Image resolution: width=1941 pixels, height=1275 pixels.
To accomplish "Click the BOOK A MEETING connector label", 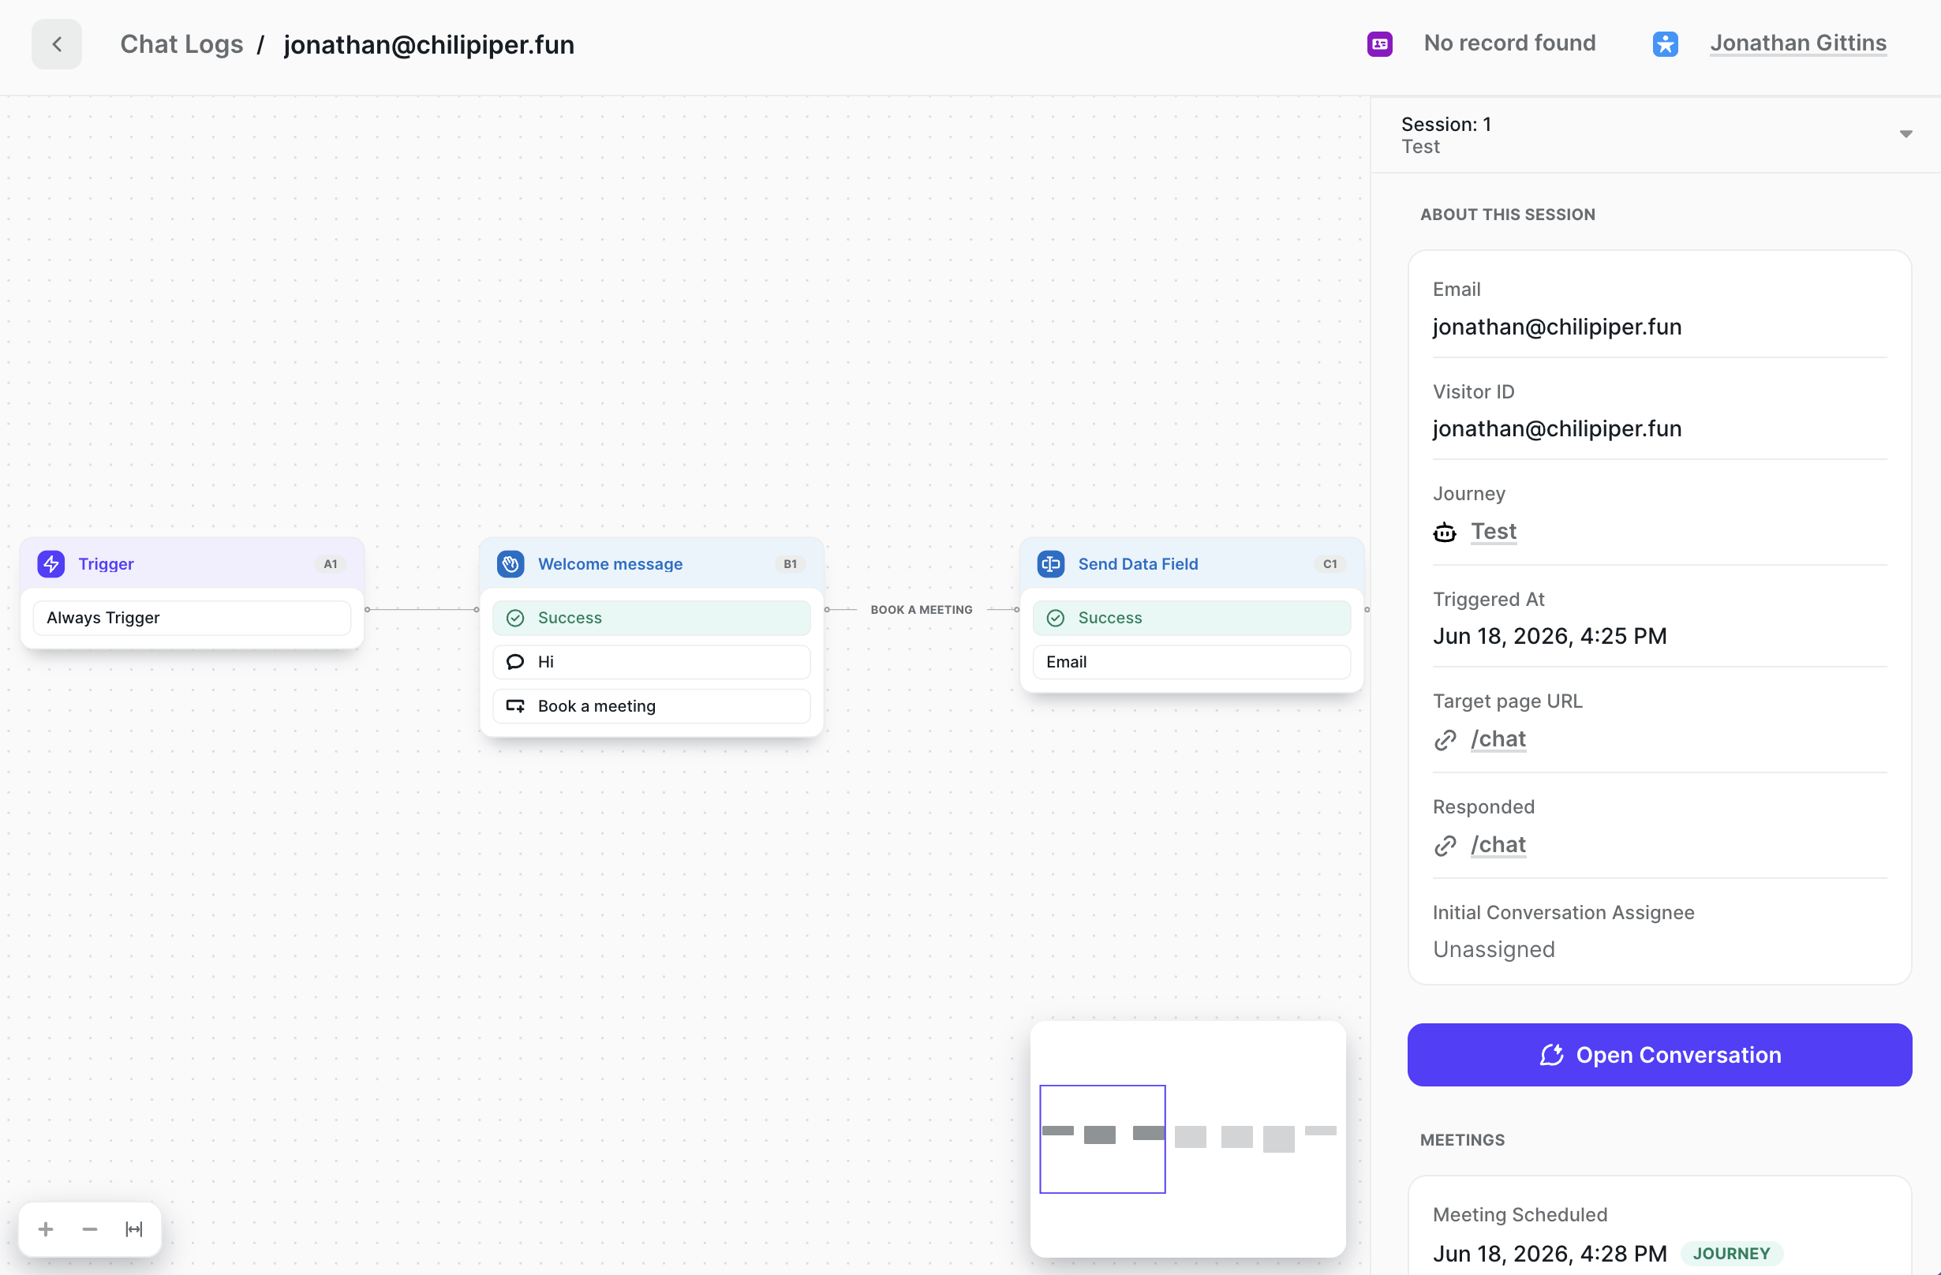I will [x=922, y=609].
